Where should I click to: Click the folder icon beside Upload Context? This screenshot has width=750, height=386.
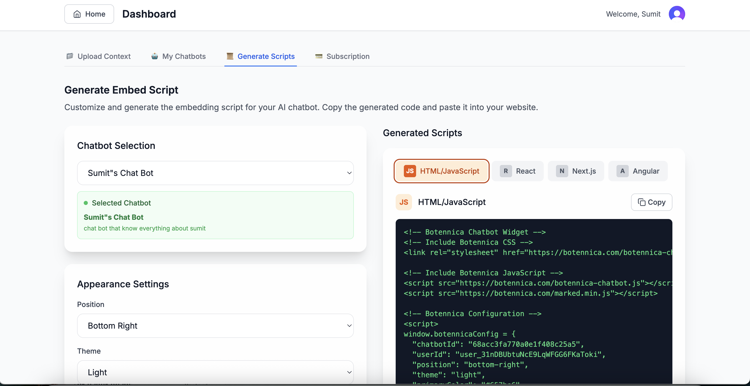(x=70, y=56)
